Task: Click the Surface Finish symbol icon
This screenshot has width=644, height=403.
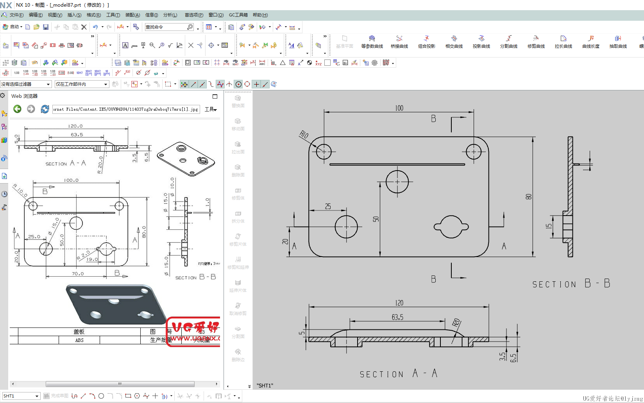Action: 170,45
